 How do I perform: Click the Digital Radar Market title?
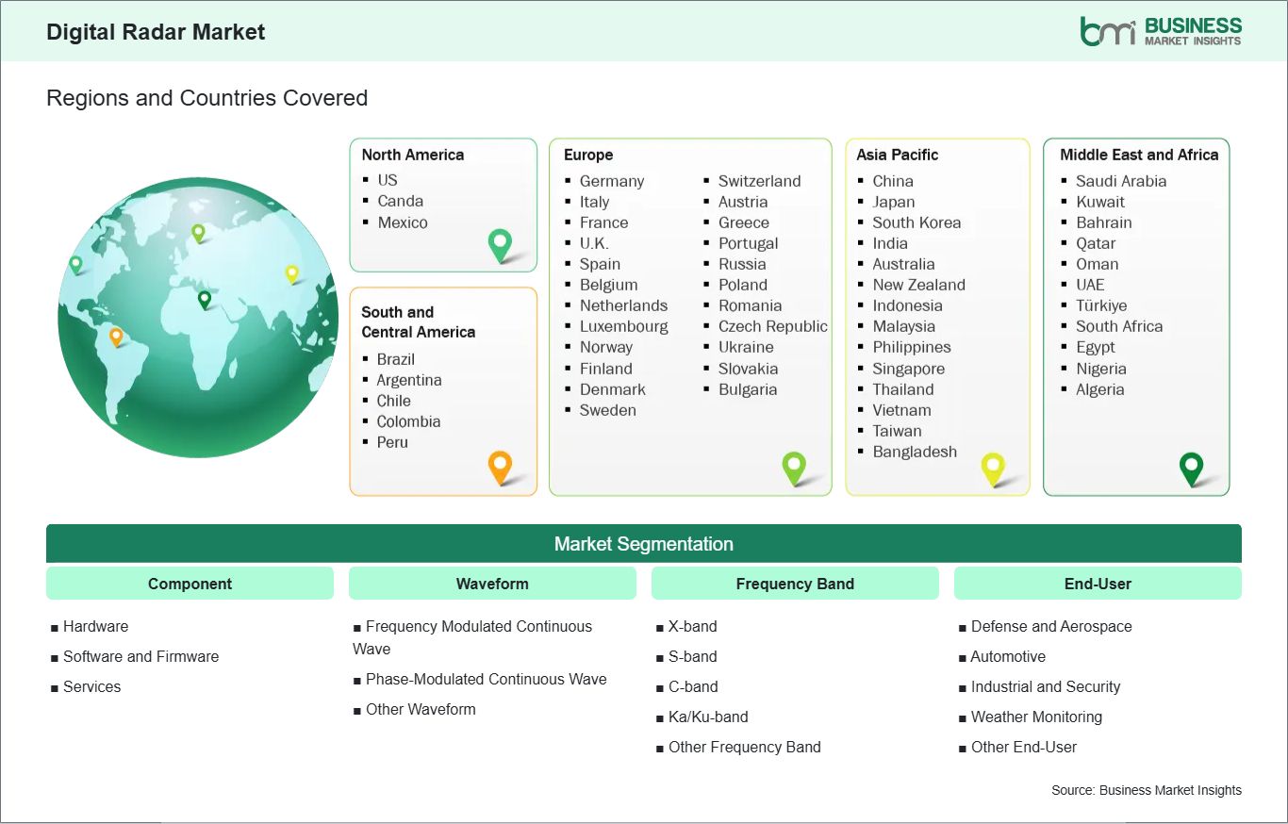pyautogui.click(x=155, y=31)
